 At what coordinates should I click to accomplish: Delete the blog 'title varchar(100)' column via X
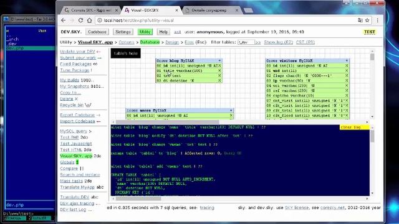(219, 70)
